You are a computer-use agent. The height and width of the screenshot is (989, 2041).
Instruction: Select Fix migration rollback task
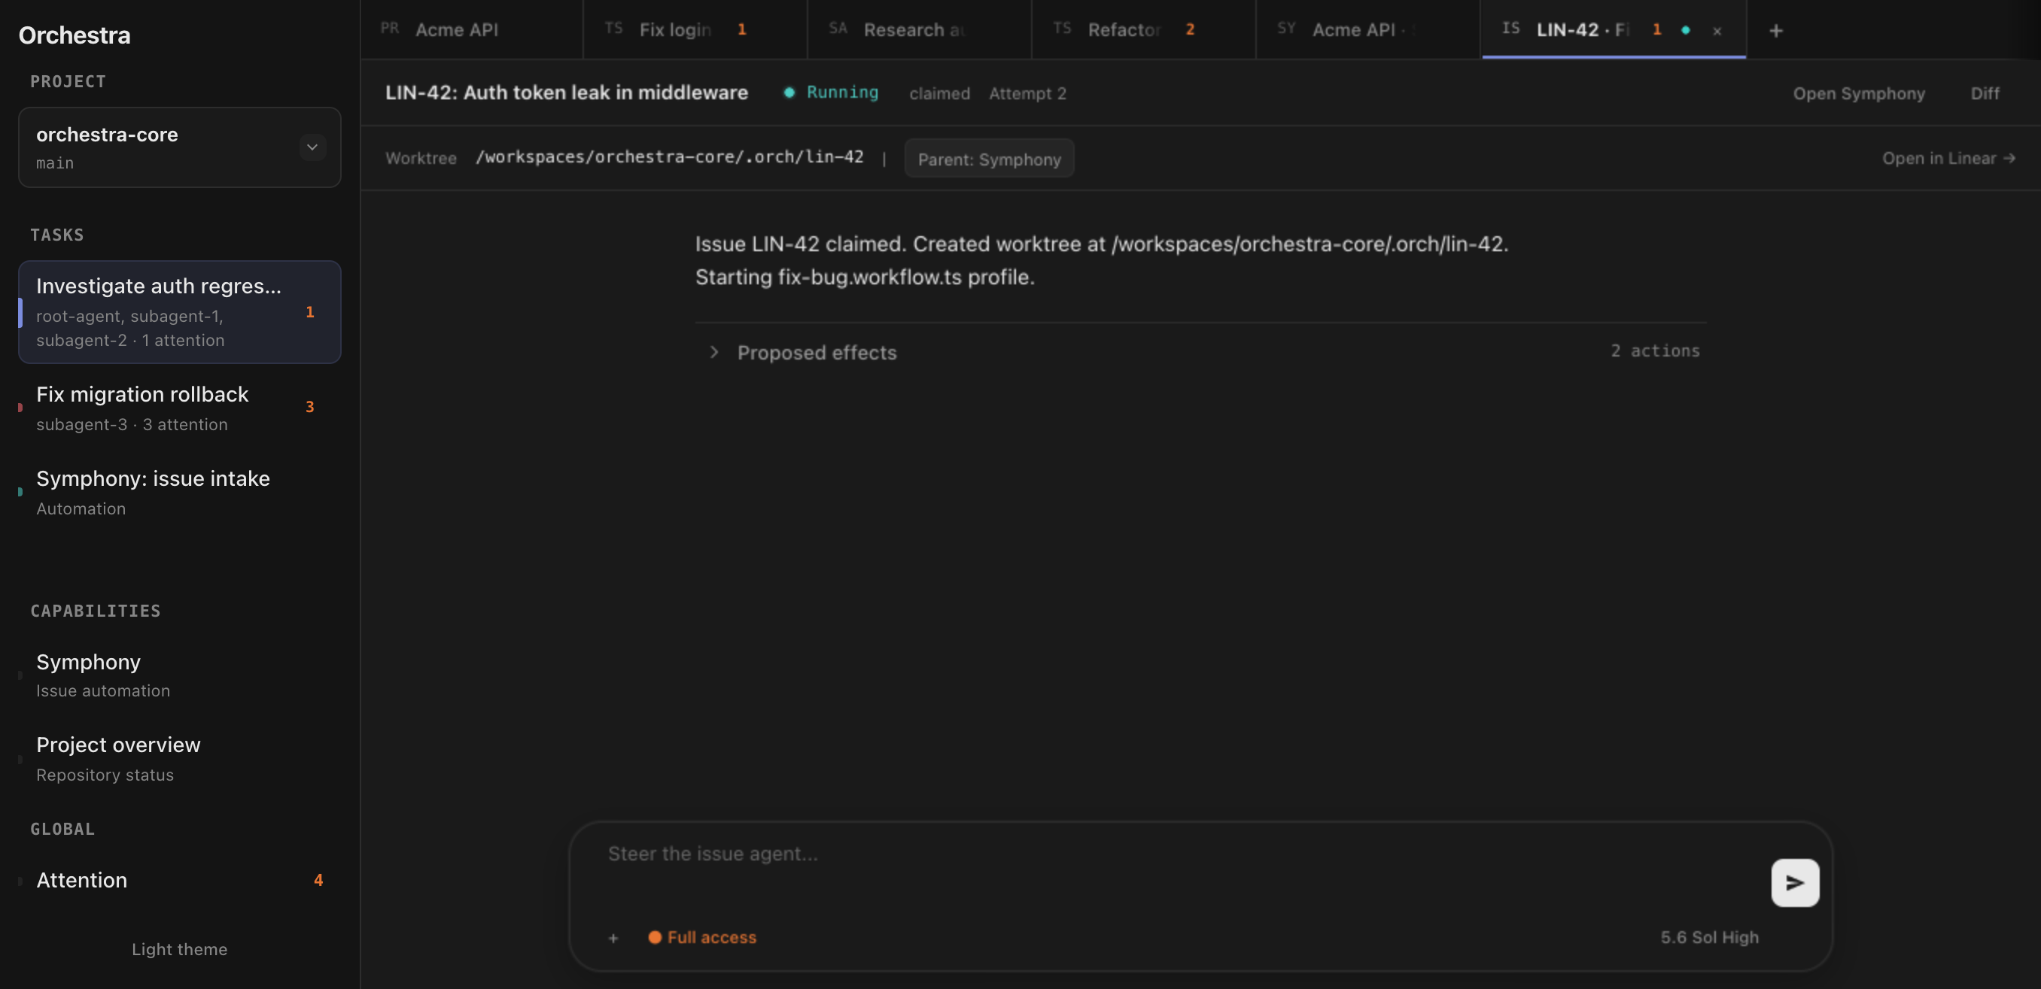click(x=180, y=407)
